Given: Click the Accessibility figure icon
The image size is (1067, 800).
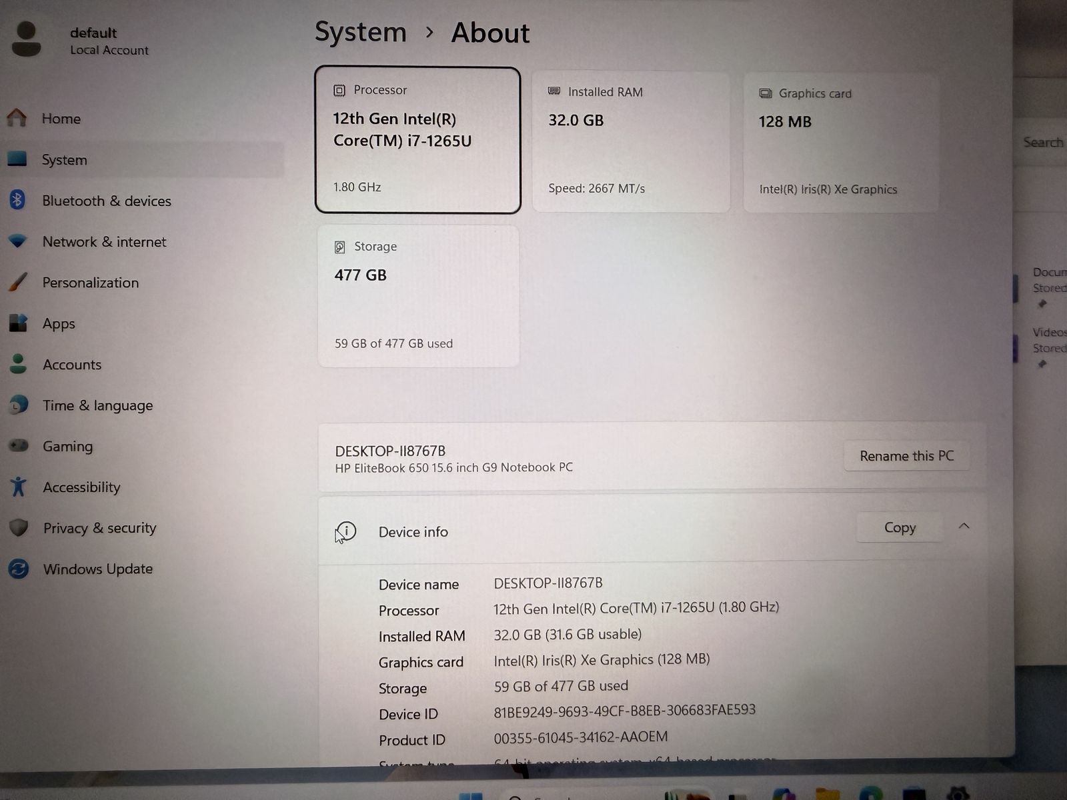Looking at the screenshot, I should 18,487.
